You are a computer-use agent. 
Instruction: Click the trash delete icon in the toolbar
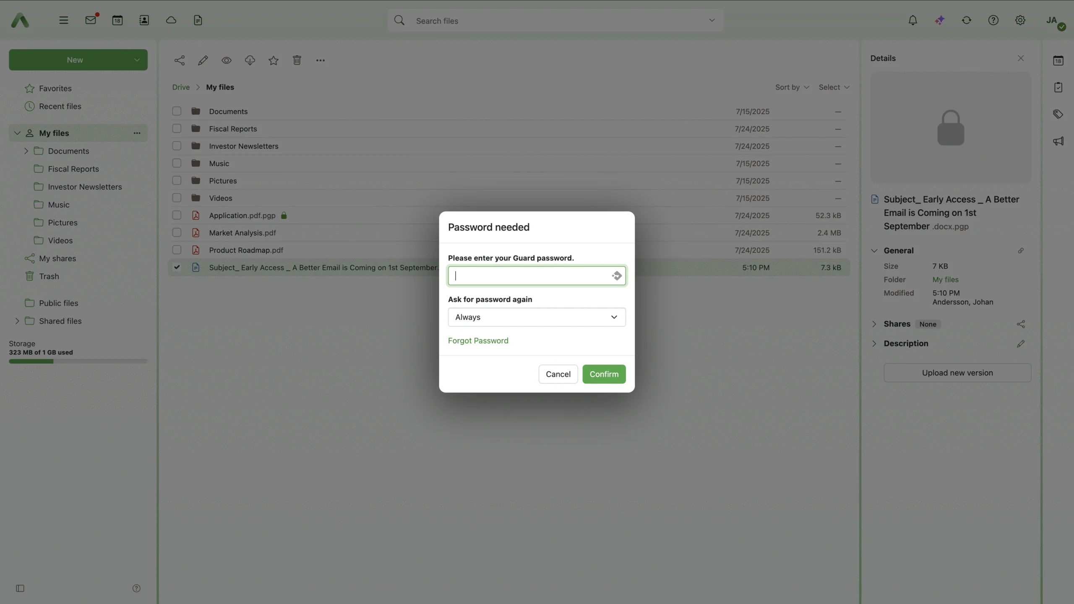pyautogui.click(x=297, y=60)
